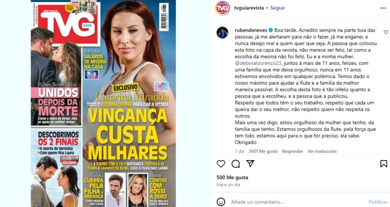
Task: Open the rubendsneves username link
Action: coord(251,30)
